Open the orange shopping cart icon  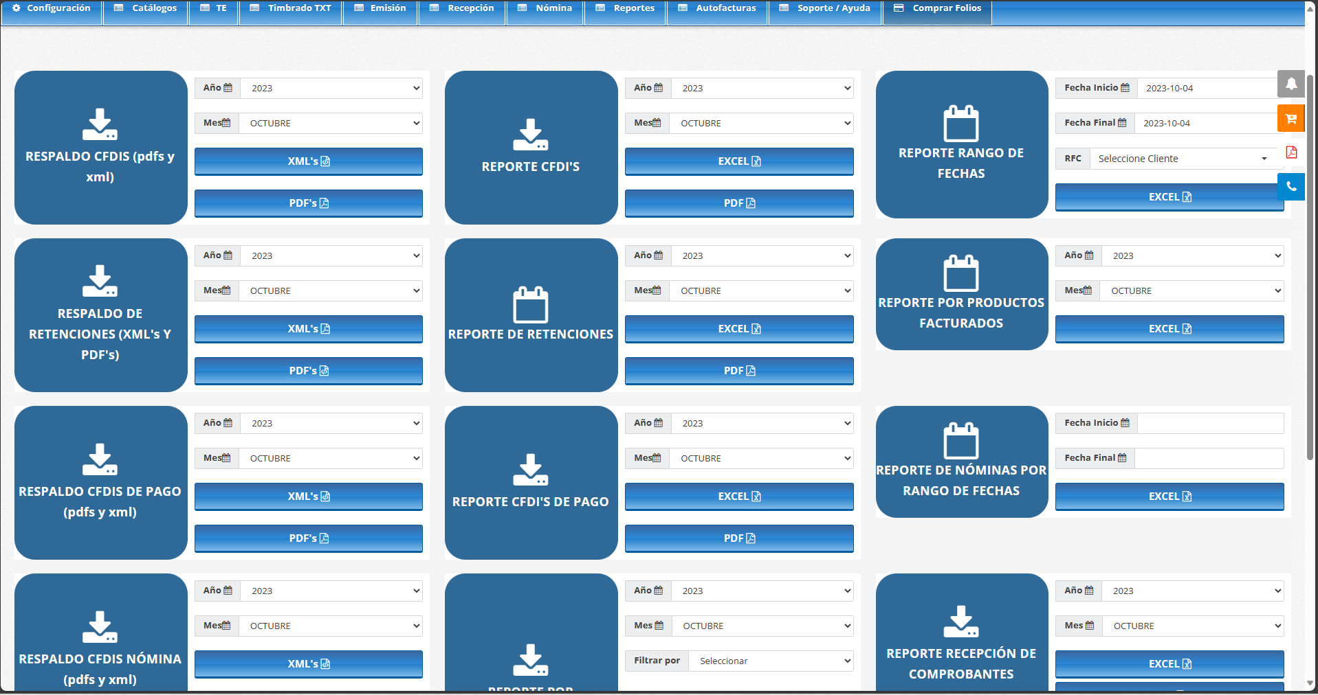pos(1291,118)
